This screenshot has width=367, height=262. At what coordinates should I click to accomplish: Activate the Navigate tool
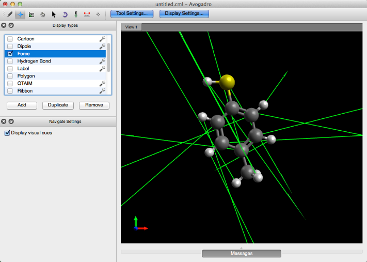21,14
